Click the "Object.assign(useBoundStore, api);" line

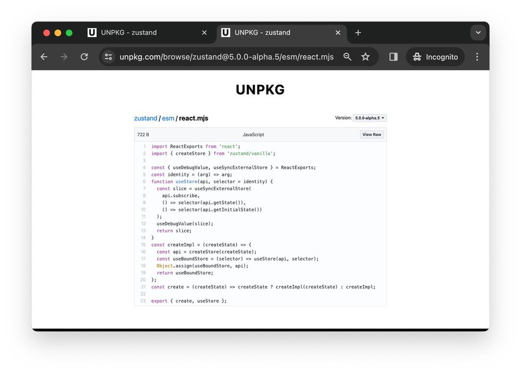(202, 266)
